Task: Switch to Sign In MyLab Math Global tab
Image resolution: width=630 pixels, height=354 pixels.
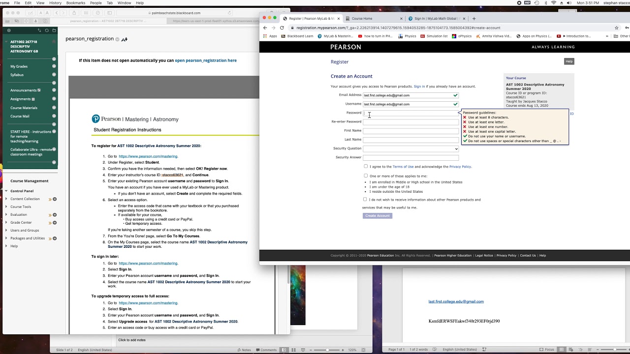Action: (436, 18)
